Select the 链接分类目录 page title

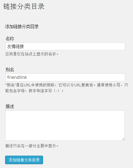click(24, 6)
